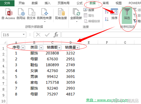Select column E header
141x104 pixels.
click(89, 43)
